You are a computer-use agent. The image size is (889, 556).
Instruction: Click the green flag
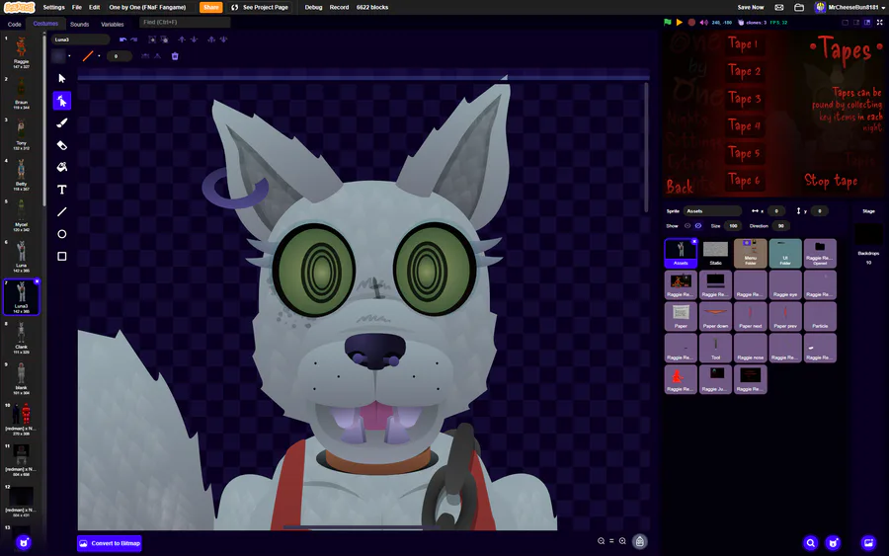pyautogui.click(x=668, y=23)
